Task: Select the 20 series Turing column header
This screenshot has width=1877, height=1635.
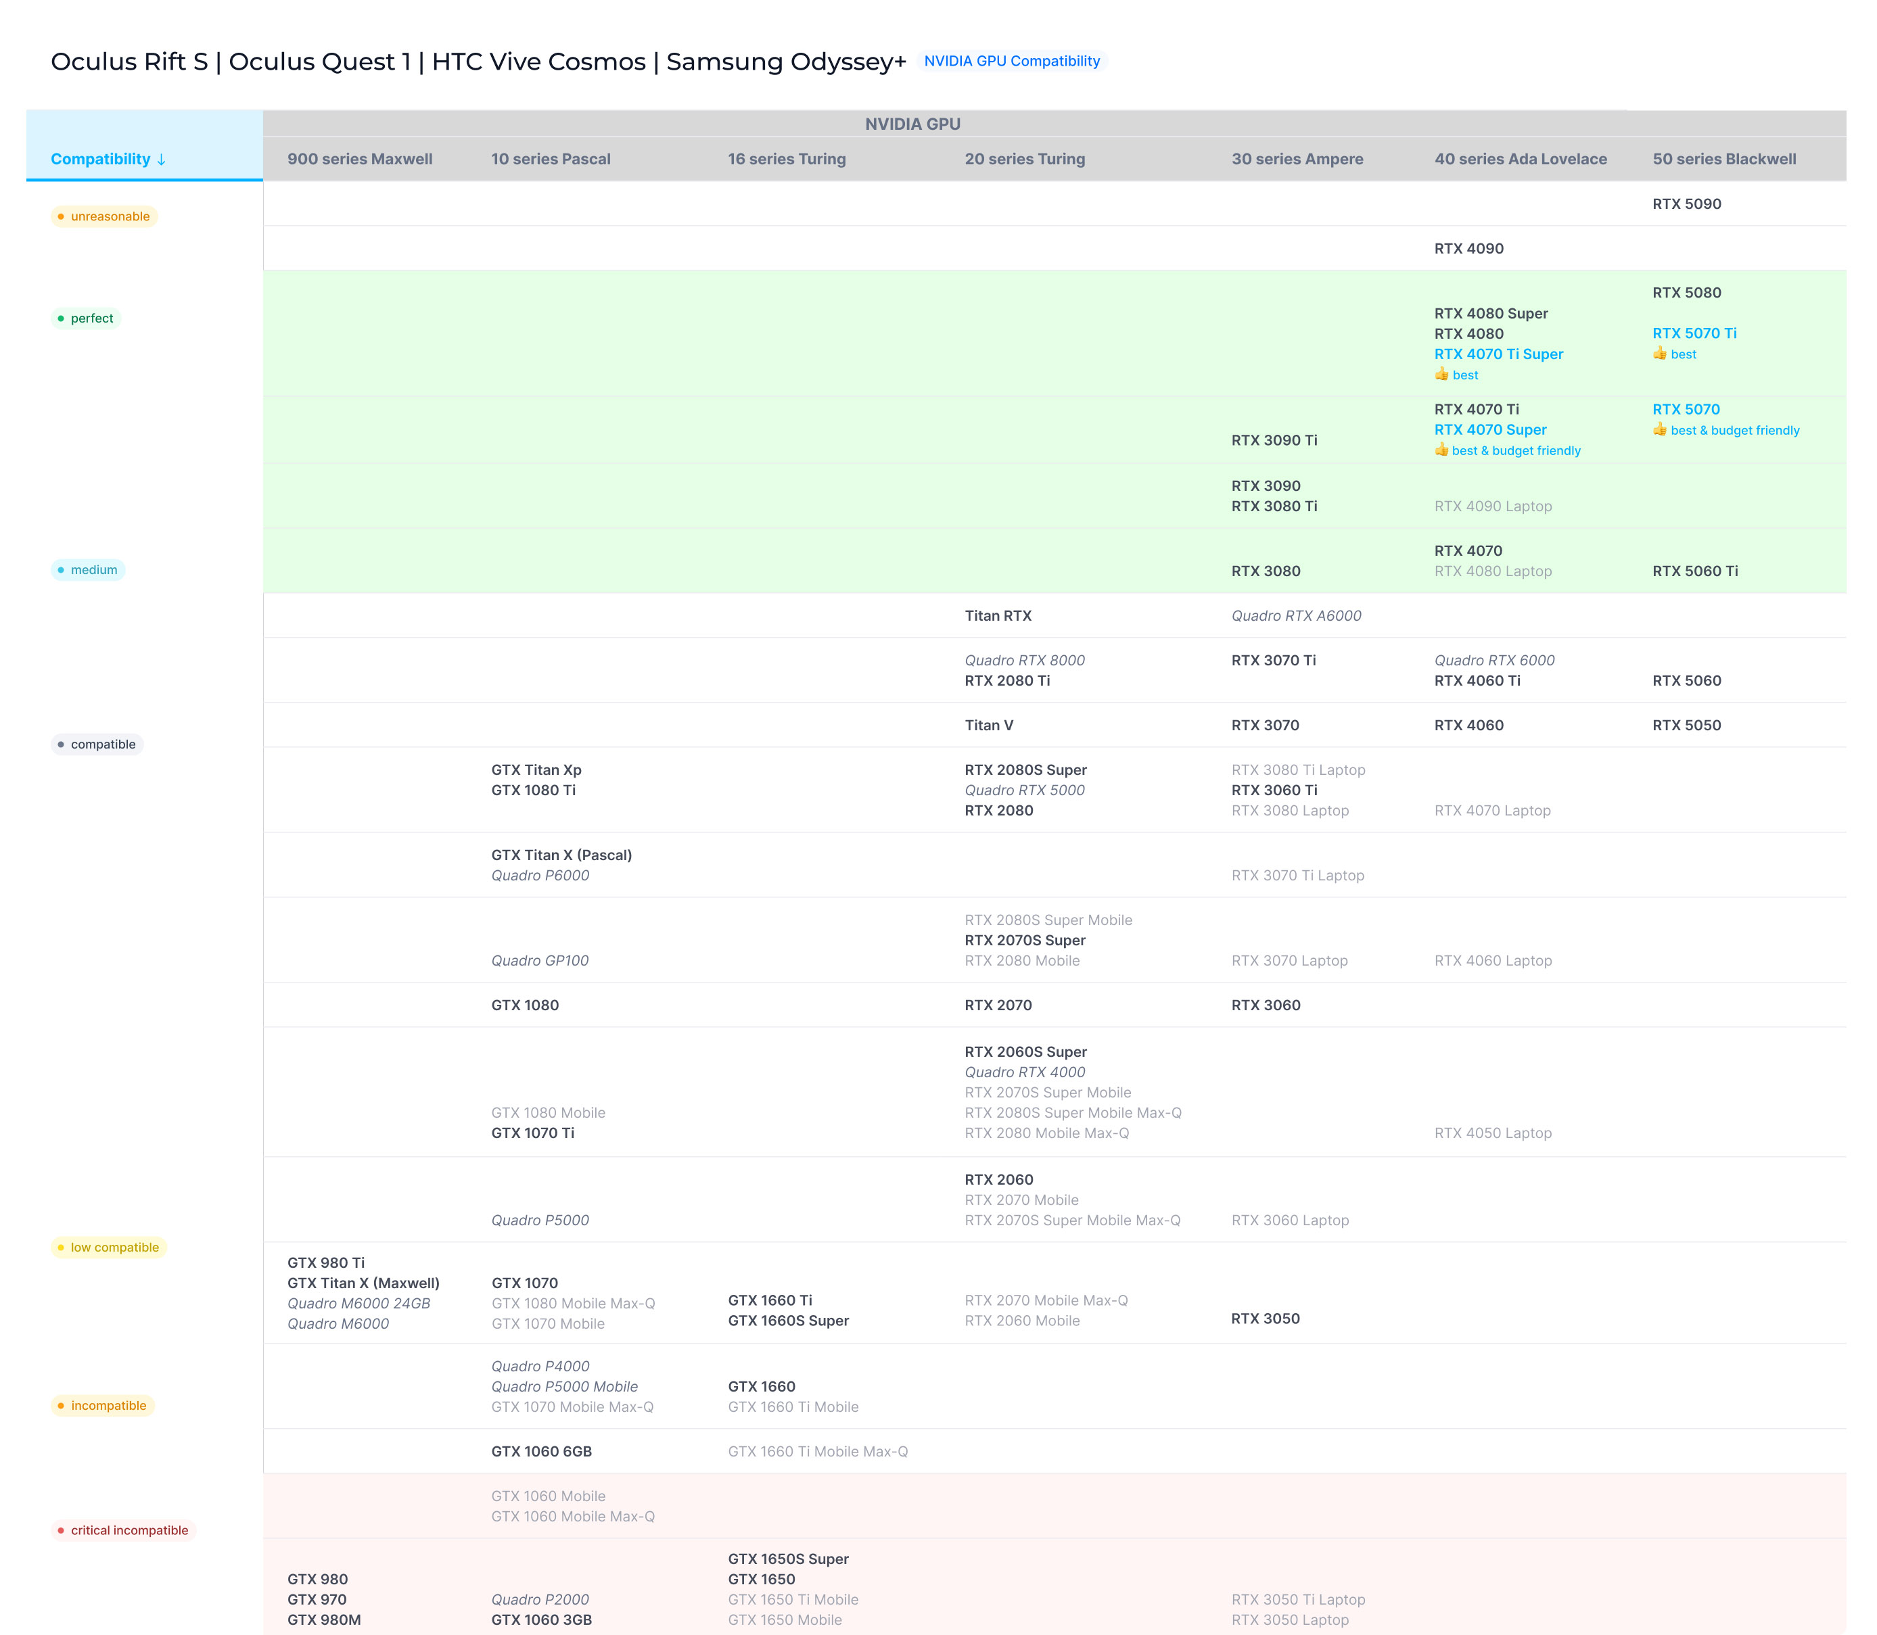Action: pyautogui.click(x=1025, y=159)
